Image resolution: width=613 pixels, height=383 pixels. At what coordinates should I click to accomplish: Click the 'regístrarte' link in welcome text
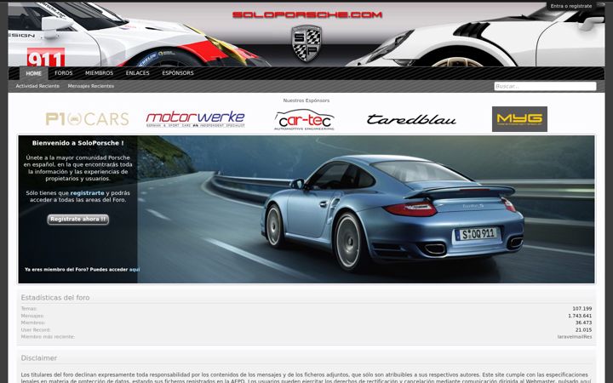tap(87, 193)
